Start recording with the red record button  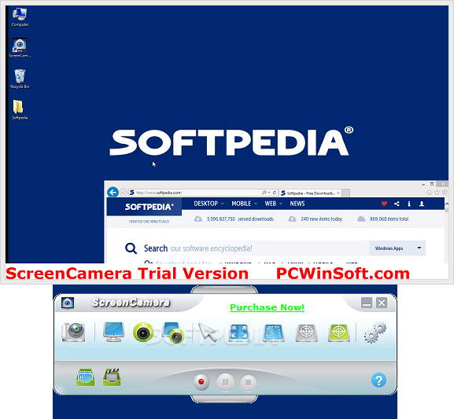(201, 382)
